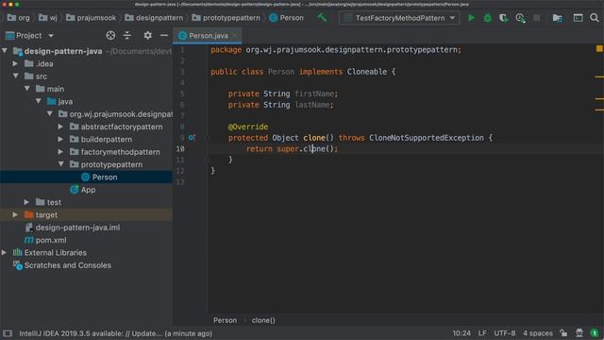Viewport: 604px width, 340px height.
Task: Click the Person breadcrumb below the editor
Action: (x=225, y=320)
